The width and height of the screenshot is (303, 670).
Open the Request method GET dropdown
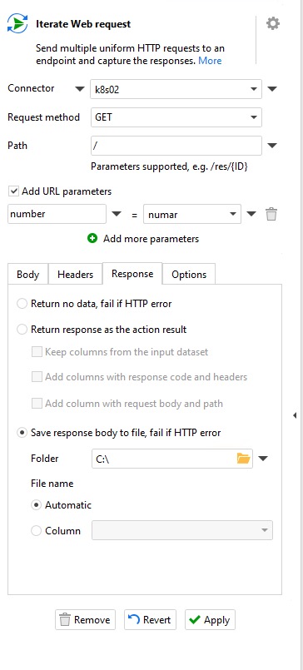176,117
